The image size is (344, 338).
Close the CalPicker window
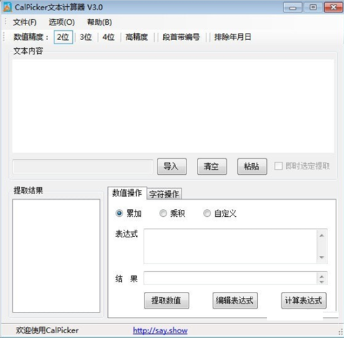(x=334, y=8)
